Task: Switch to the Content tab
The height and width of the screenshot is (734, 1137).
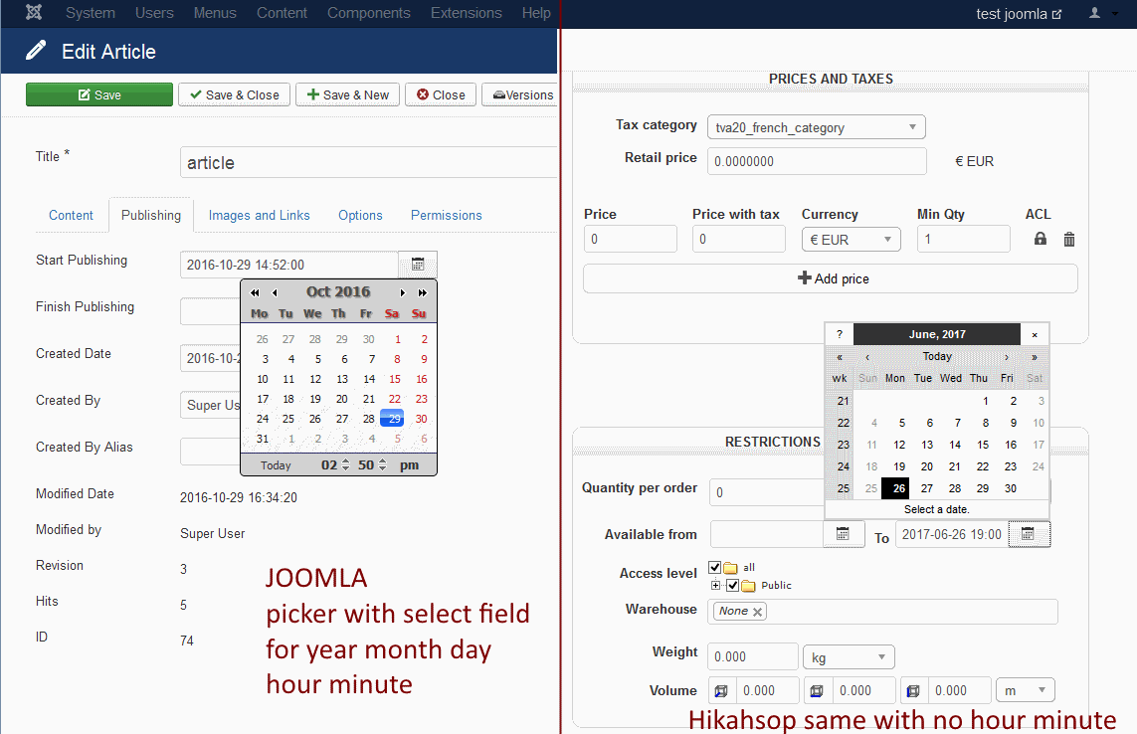Action: [71, 216]
